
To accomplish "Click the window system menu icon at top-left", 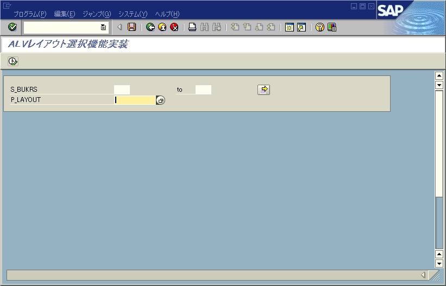I will pyautogui.click(x=7, y=5).
